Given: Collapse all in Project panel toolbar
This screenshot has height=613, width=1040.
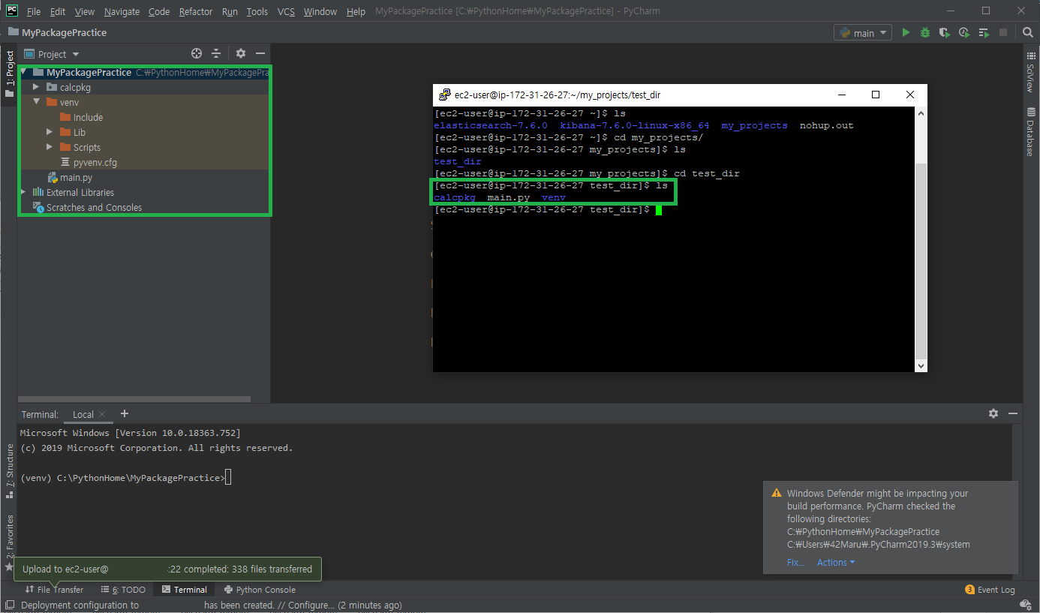Looking at the screenshot, I should click(216, 53).
